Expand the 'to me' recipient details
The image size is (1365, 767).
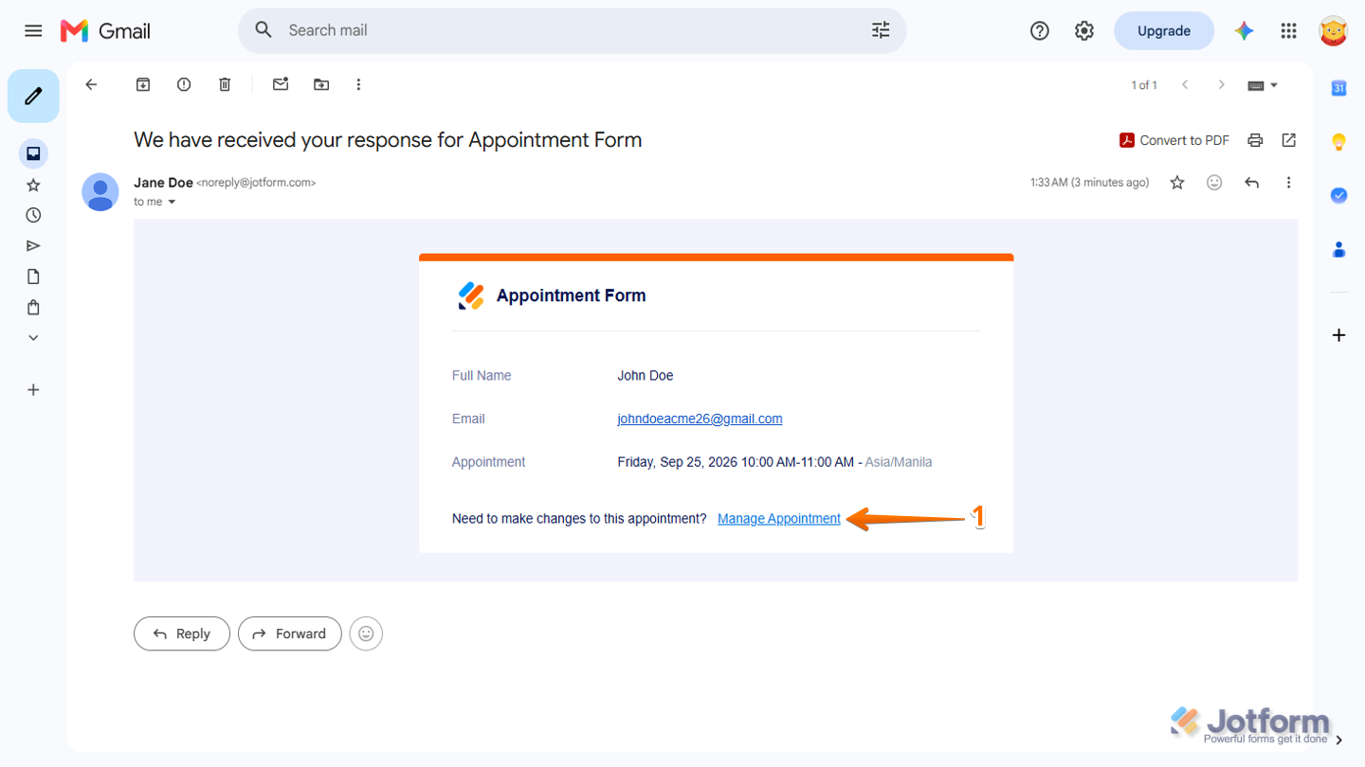(x=172, y=202)
